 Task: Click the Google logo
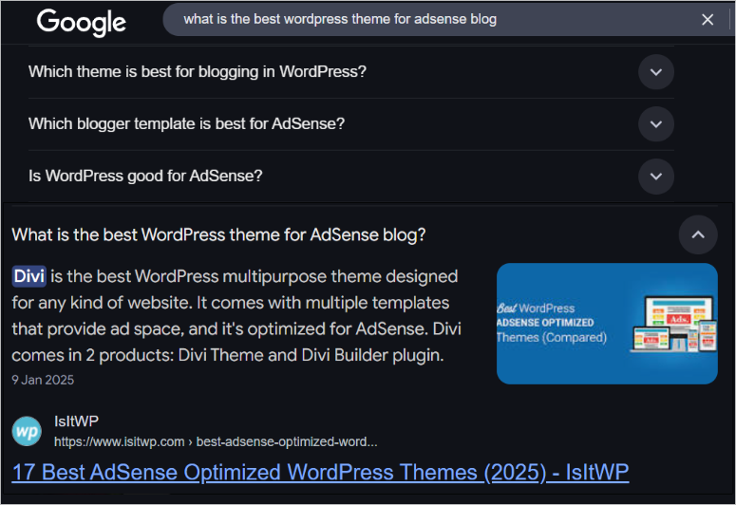pyautogui.click(x=82, y=22)
